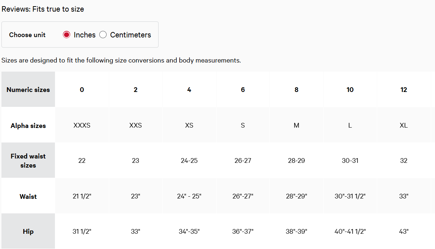Click the XL alpha size cell
Image resolution: width=435 pixels, height=249 pixels.
tap(404, 125)
